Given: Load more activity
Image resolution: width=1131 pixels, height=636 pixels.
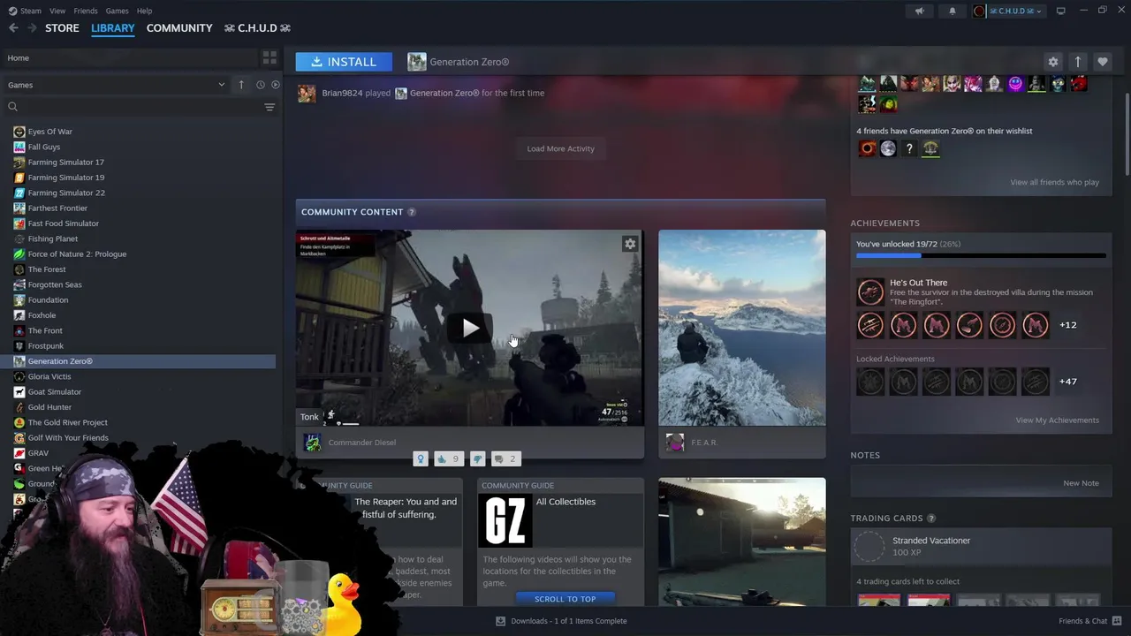Looking at the screenshot, I should click(560, 148).
